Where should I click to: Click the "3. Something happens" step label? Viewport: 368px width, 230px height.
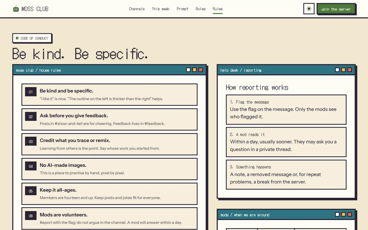point(250,167)
